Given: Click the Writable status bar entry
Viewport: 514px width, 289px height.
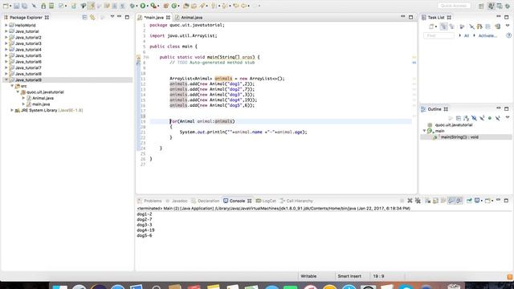Looking at the screenshot, I should (x=308, y=276).
